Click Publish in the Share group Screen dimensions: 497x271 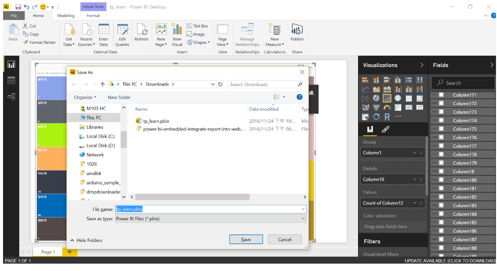pos(297,33)
